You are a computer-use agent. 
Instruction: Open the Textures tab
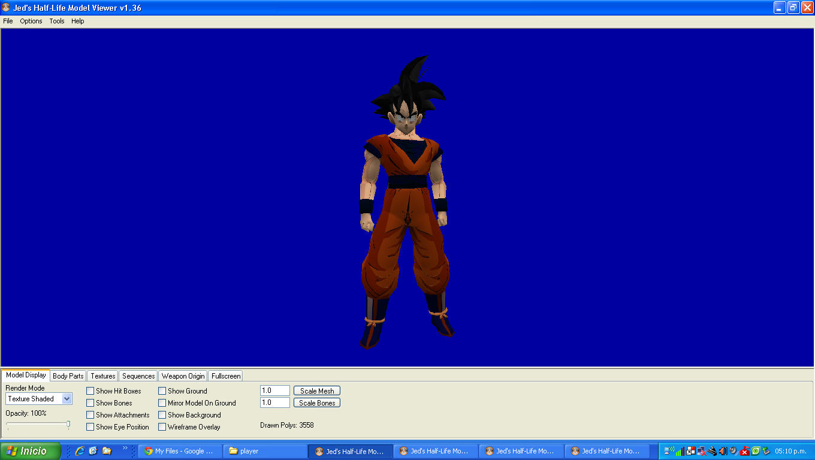(103, 376)
